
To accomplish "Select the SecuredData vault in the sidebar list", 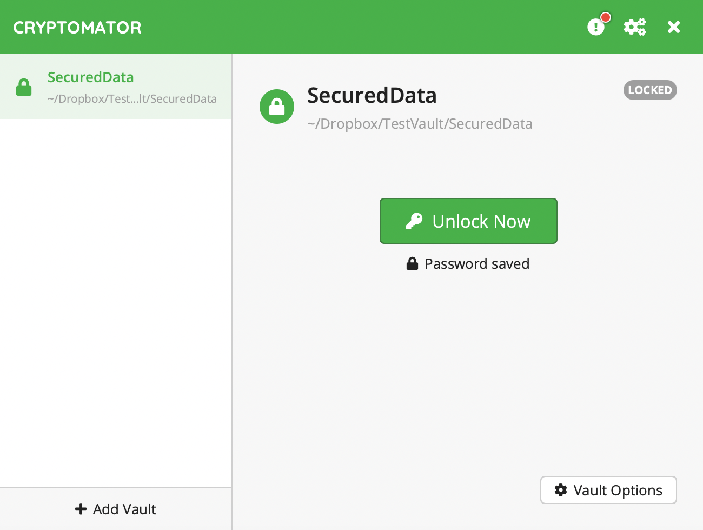I will point(116,87).
